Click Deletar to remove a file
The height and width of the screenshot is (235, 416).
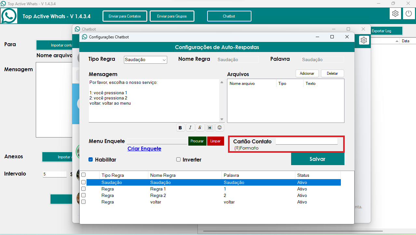pos(332,73)
